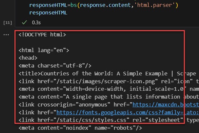Select the /static/css/styles.css link line

pyautogui.click(x=109, y=120)
